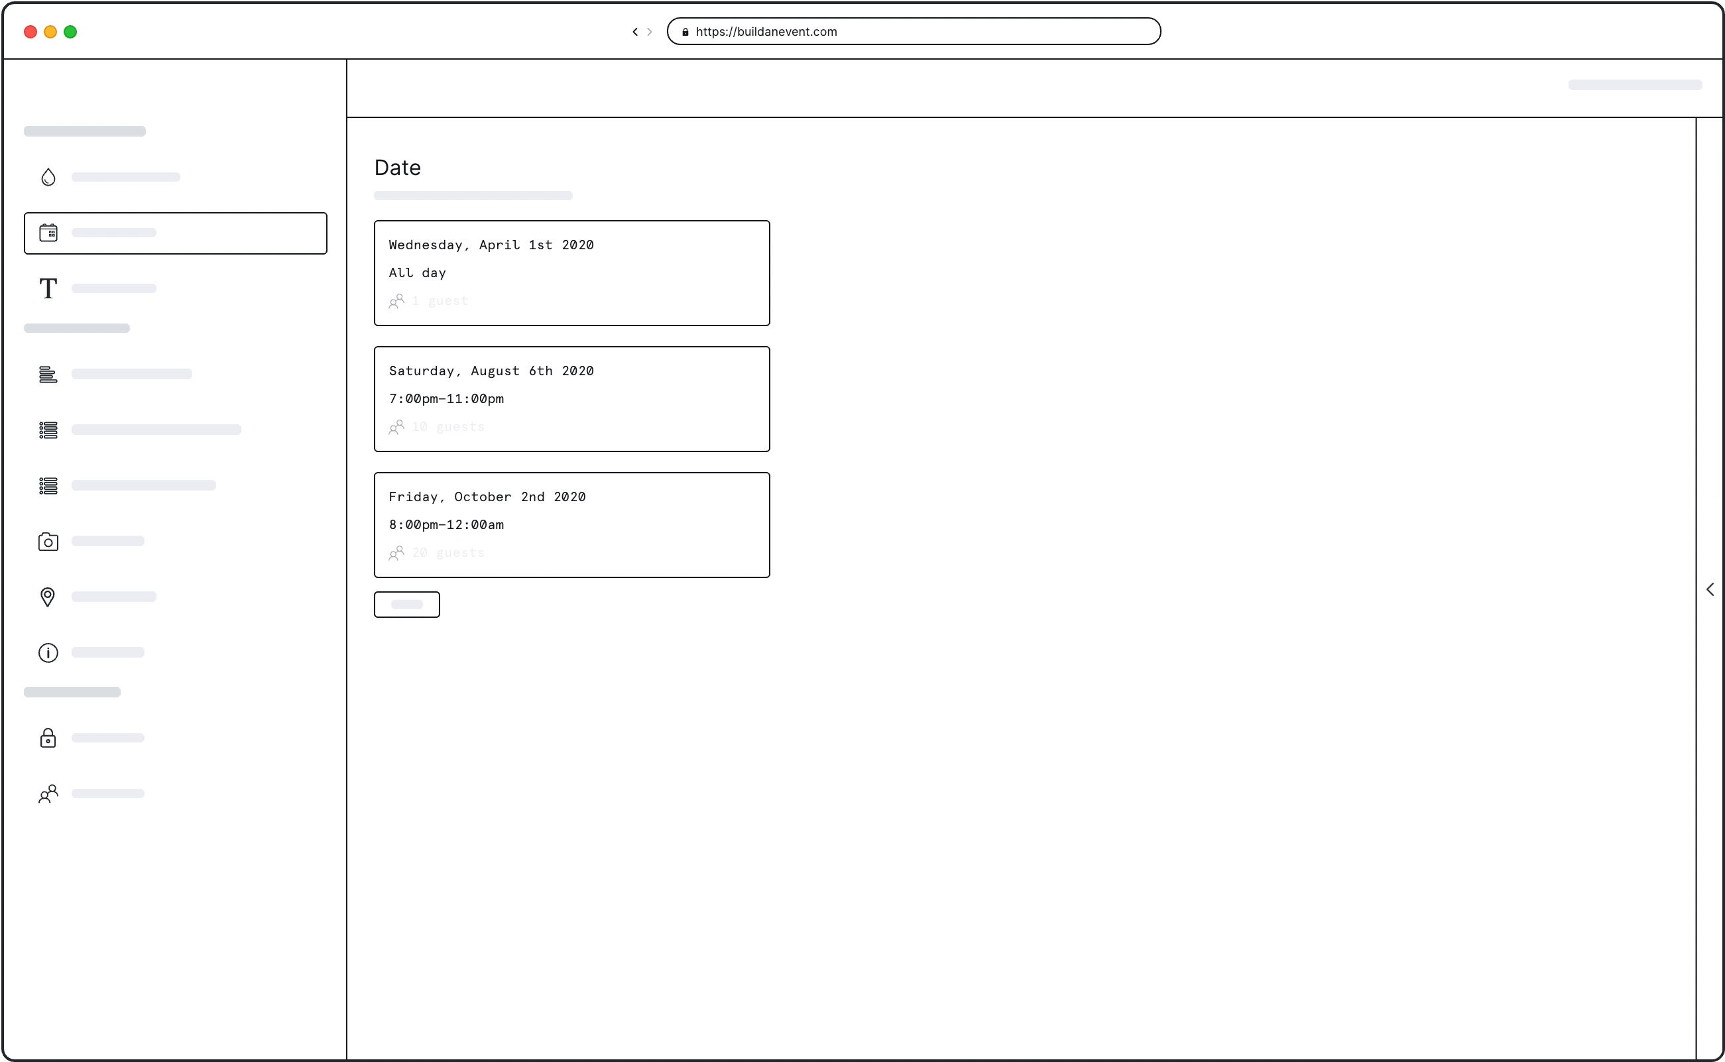Open the padlock privacy icon
The height and width of the screenshot is (1062, 1725).
(x=48, y=737)
